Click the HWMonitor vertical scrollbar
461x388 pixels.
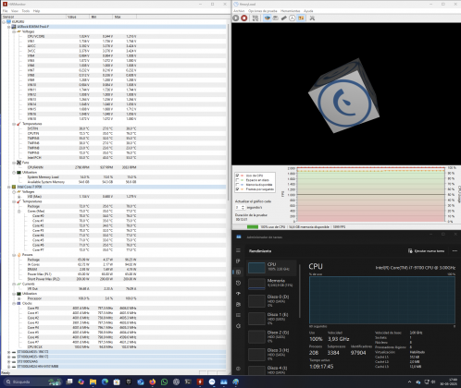pyautogui.click(x=229, y=113)
